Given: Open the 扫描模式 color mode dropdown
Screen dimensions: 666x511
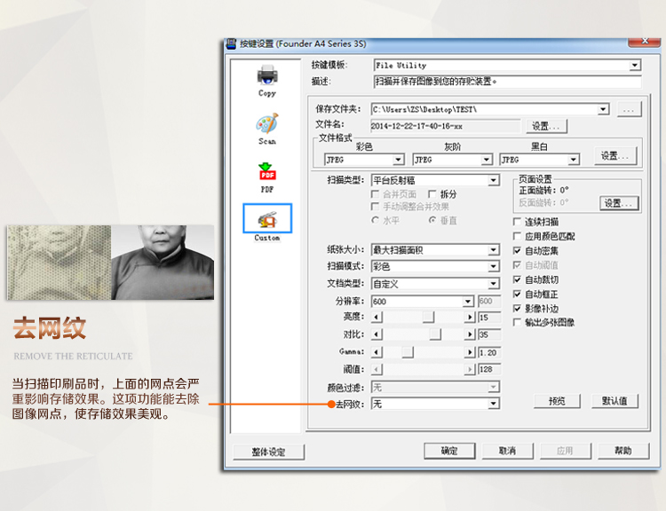Looking at the screenshot, I should coord(493,266).
